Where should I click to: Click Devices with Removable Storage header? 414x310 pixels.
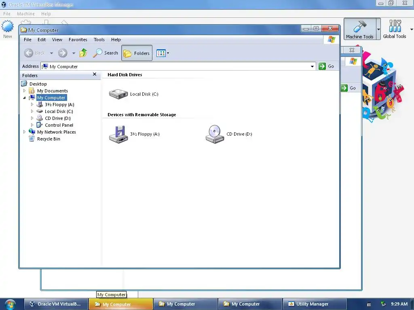142,115
